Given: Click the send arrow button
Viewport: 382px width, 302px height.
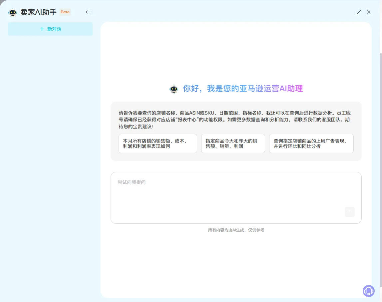Looking at the screenshot, I should [350, 212].
